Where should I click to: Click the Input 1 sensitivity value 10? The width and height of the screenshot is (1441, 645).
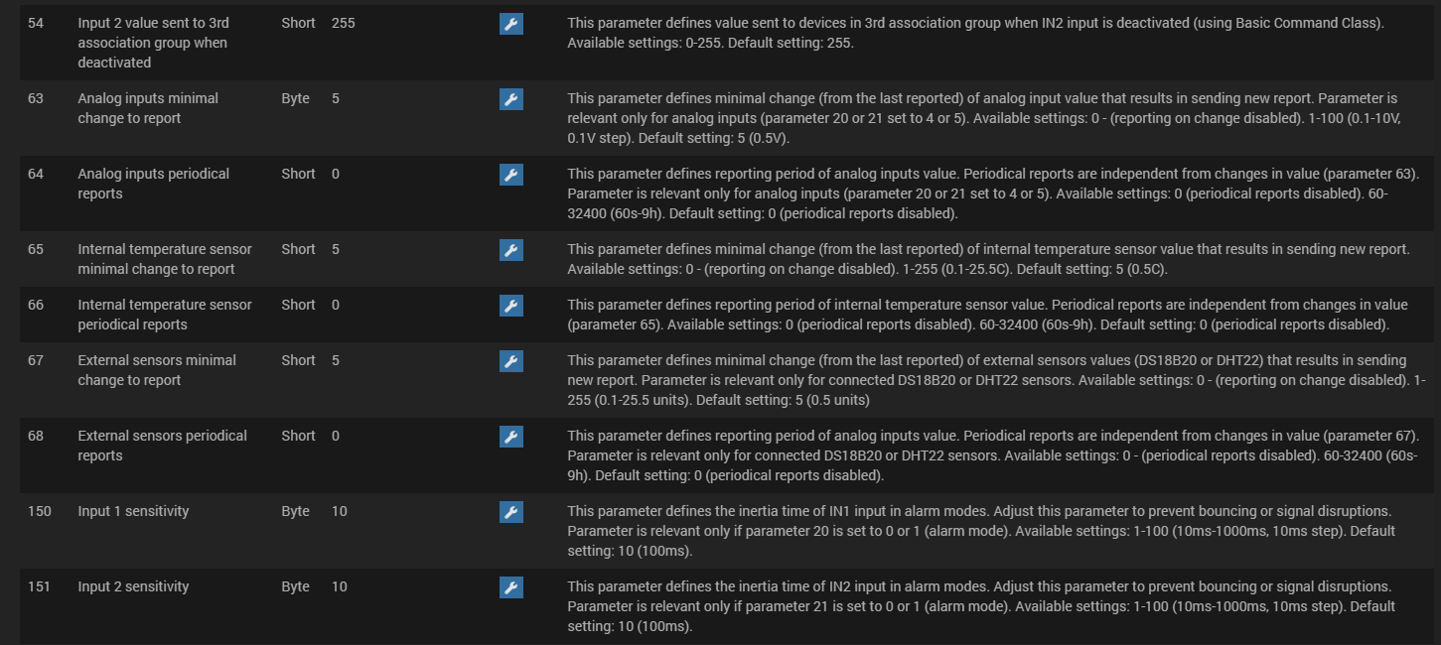(340, 511)
